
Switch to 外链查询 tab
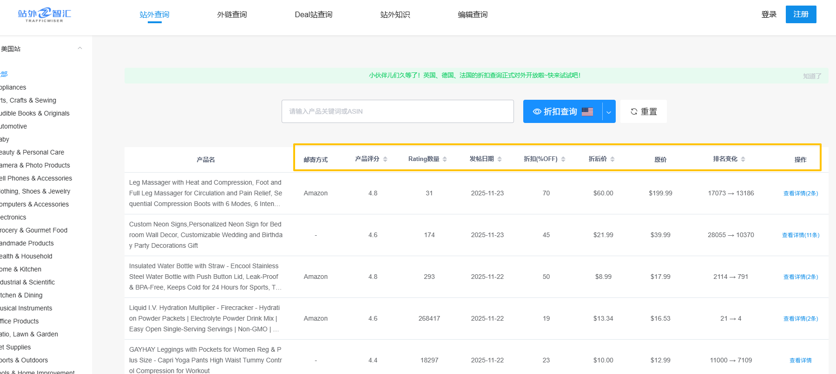pyautogui.click(x=232, y=14)
